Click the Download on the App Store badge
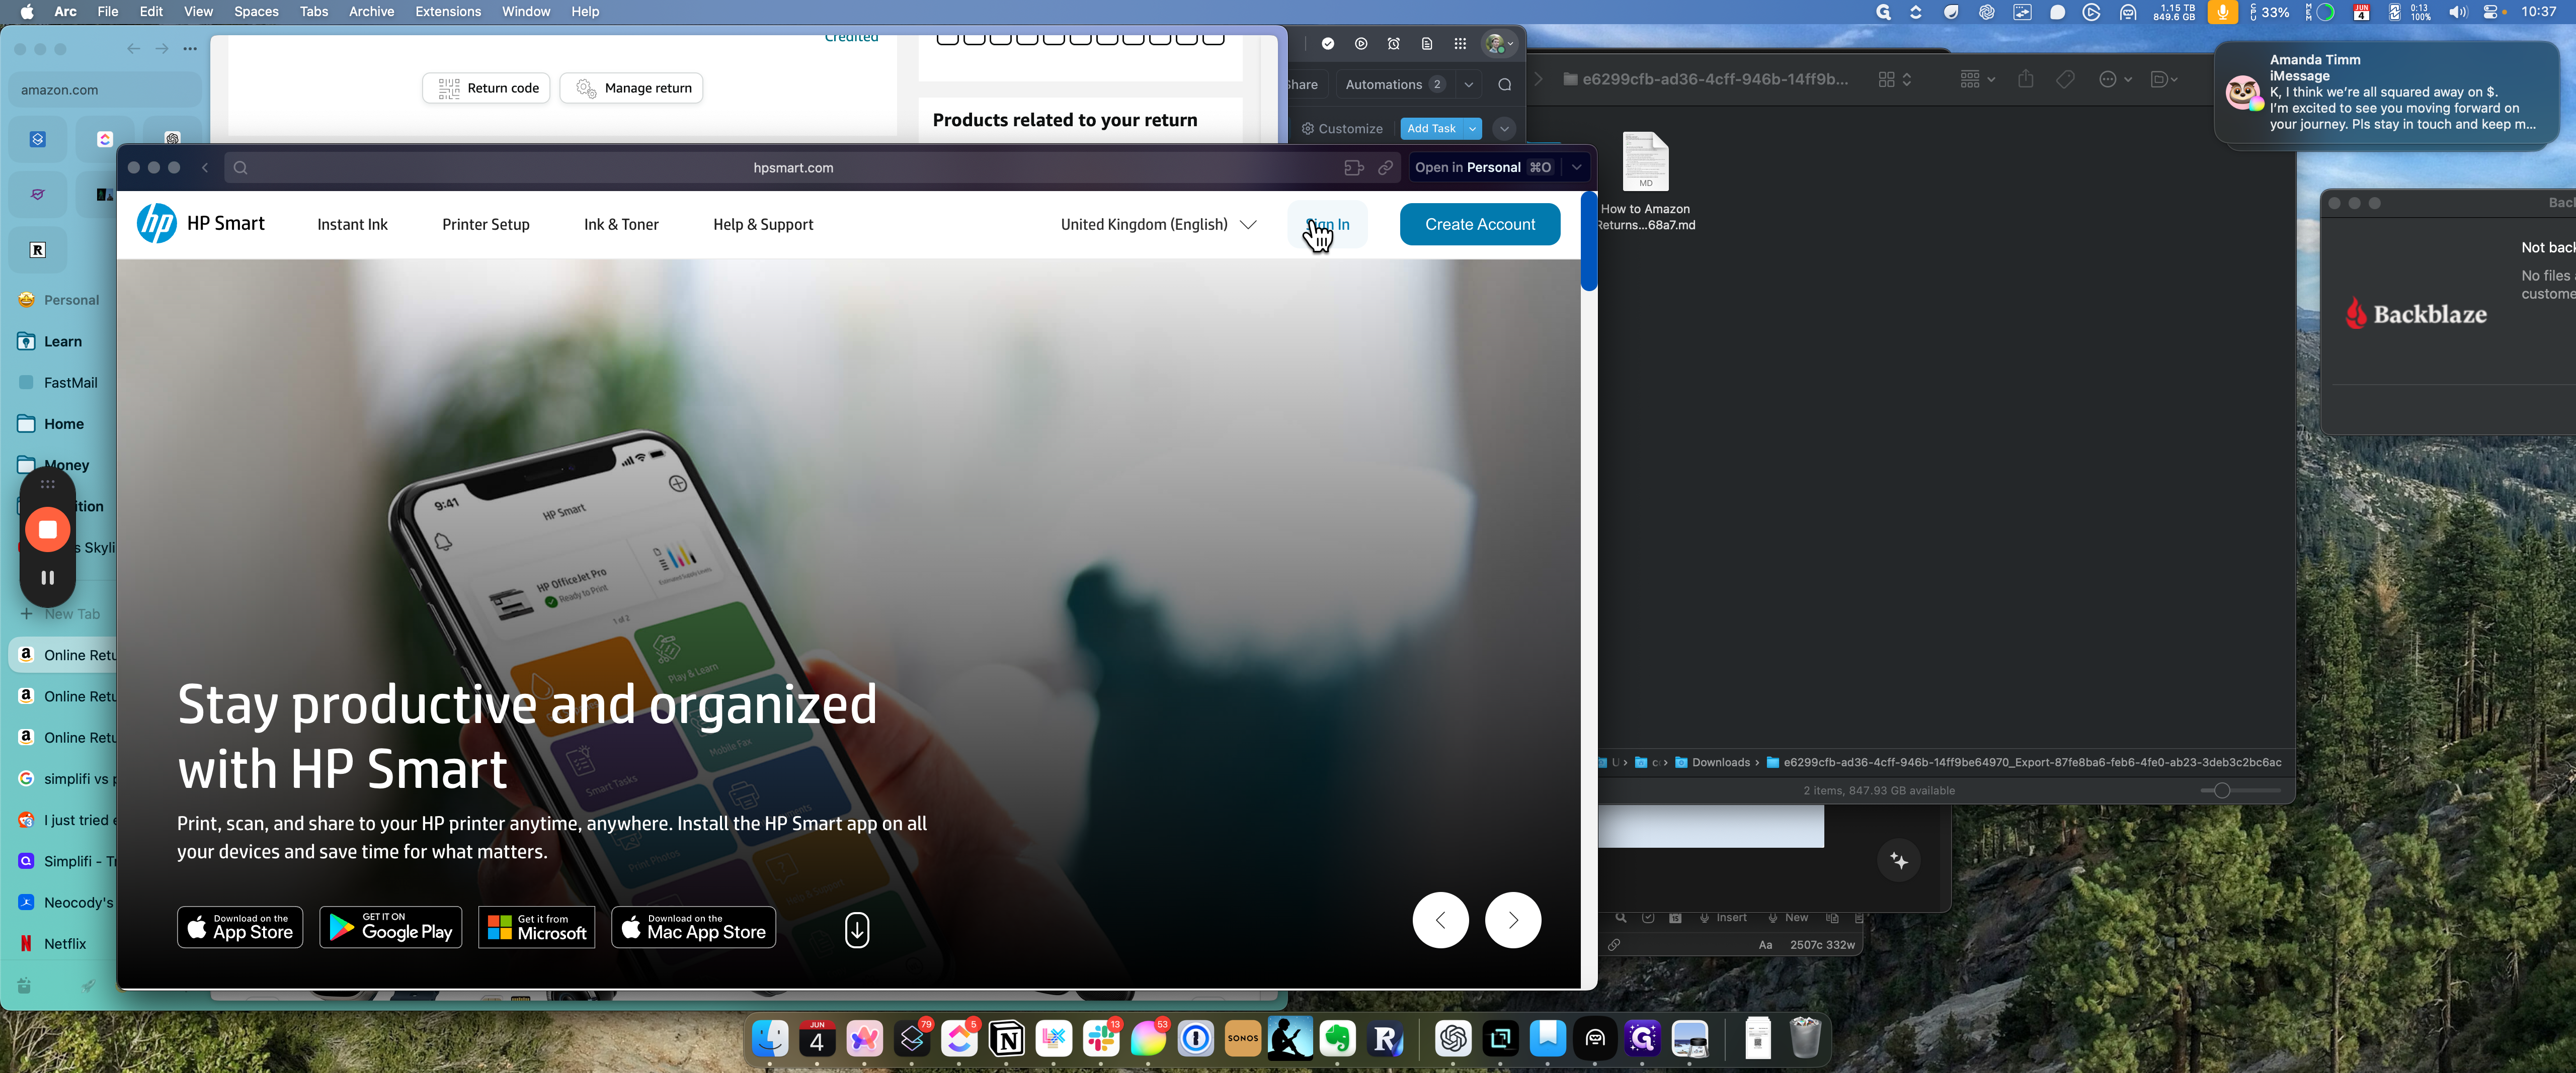The height and width of the screenshot is (1073, 2576). pyautogui.click(x=240, y=927)
